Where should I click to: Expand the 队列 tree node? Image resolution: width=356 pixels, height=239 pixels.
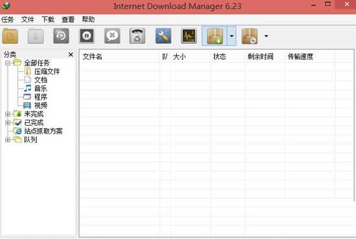coord(8,139)
